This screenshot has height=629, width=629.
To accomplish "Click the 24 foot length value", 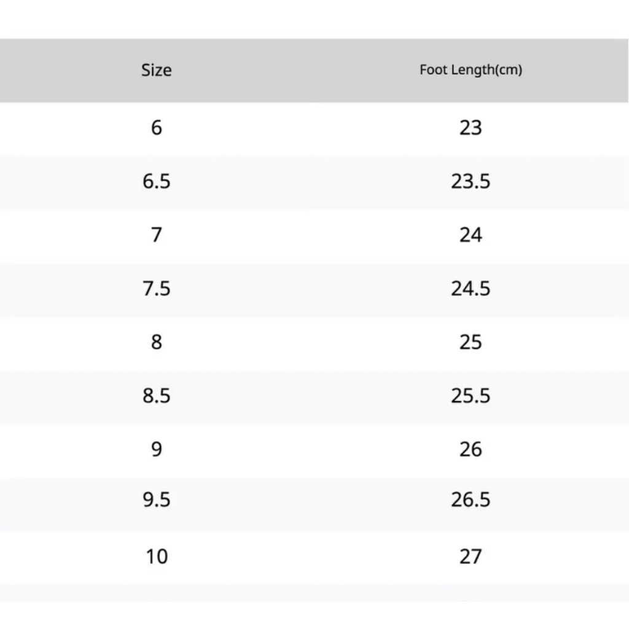I will [x=471, y=235].
